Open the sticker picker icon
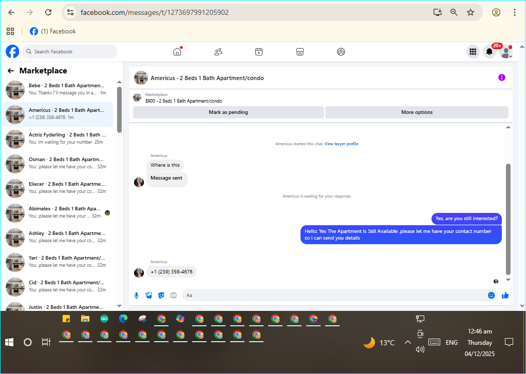 [161, 295]
